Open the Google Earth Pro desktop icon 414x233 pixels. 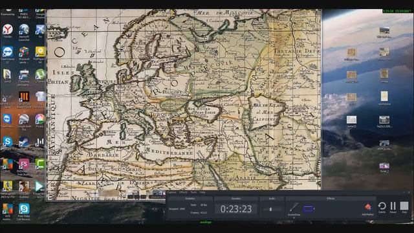pyautogui.click(x=24, y=119)
